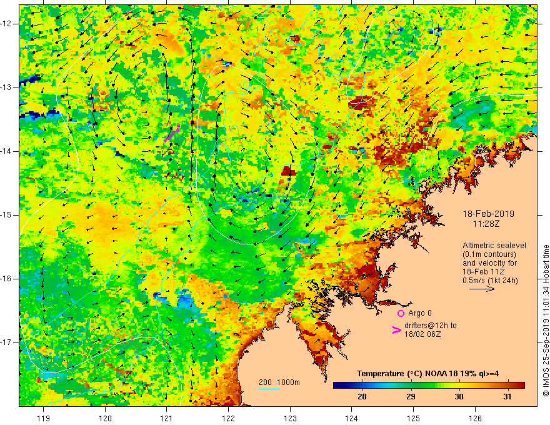550x425 pixels.
Task: Click the latitude -15 axis label
Action: [7, 214]
